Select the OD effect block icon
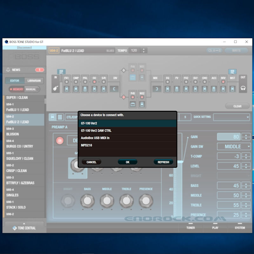Image resolution: width=254 pixels, height=254 pixels. tap(94, 89)
